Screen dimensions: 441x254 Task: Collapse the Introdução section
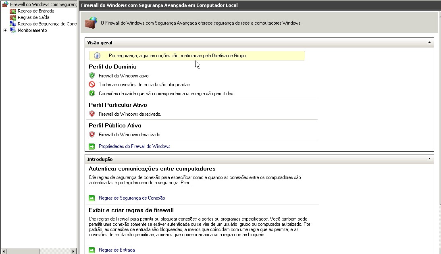(x=429, y=159)
